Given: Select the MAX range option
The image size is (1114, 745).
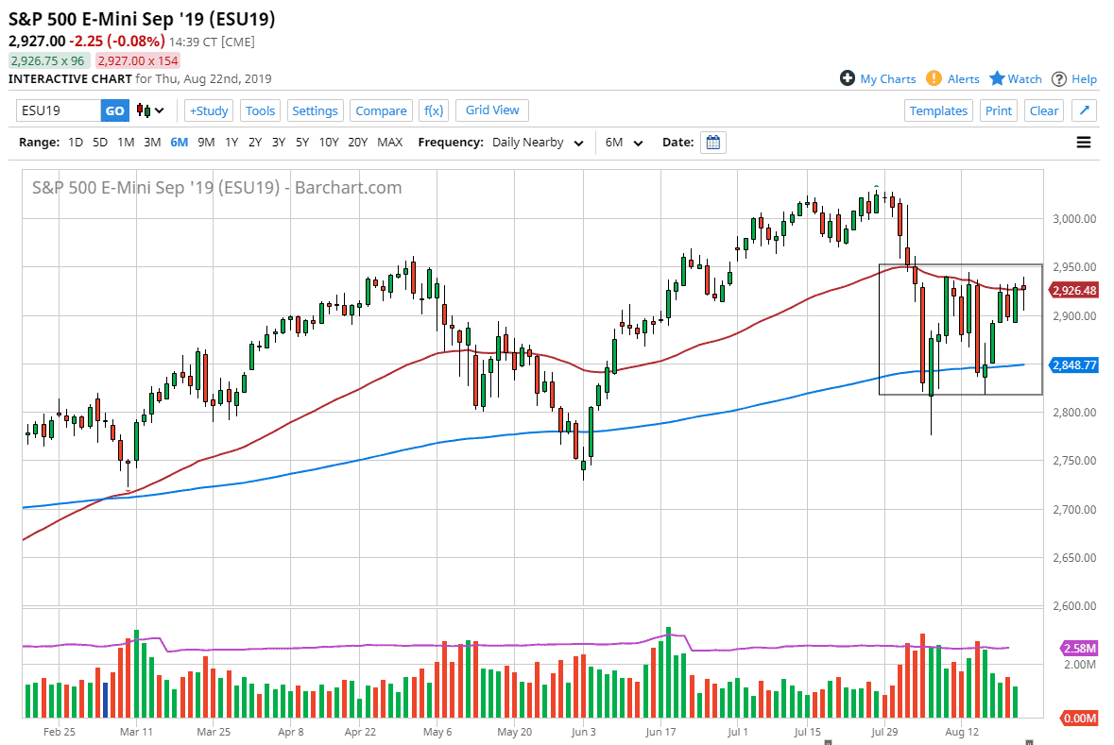Looking at the screenshot, I should point(389,142).
